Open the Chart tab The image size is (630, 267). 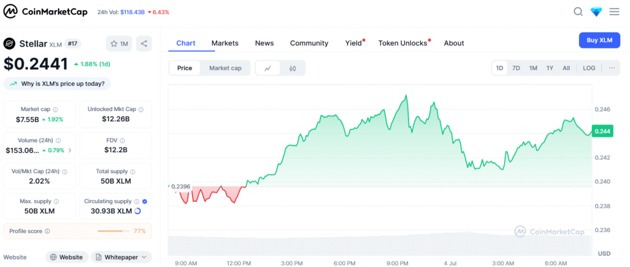[x=186, y=43]
